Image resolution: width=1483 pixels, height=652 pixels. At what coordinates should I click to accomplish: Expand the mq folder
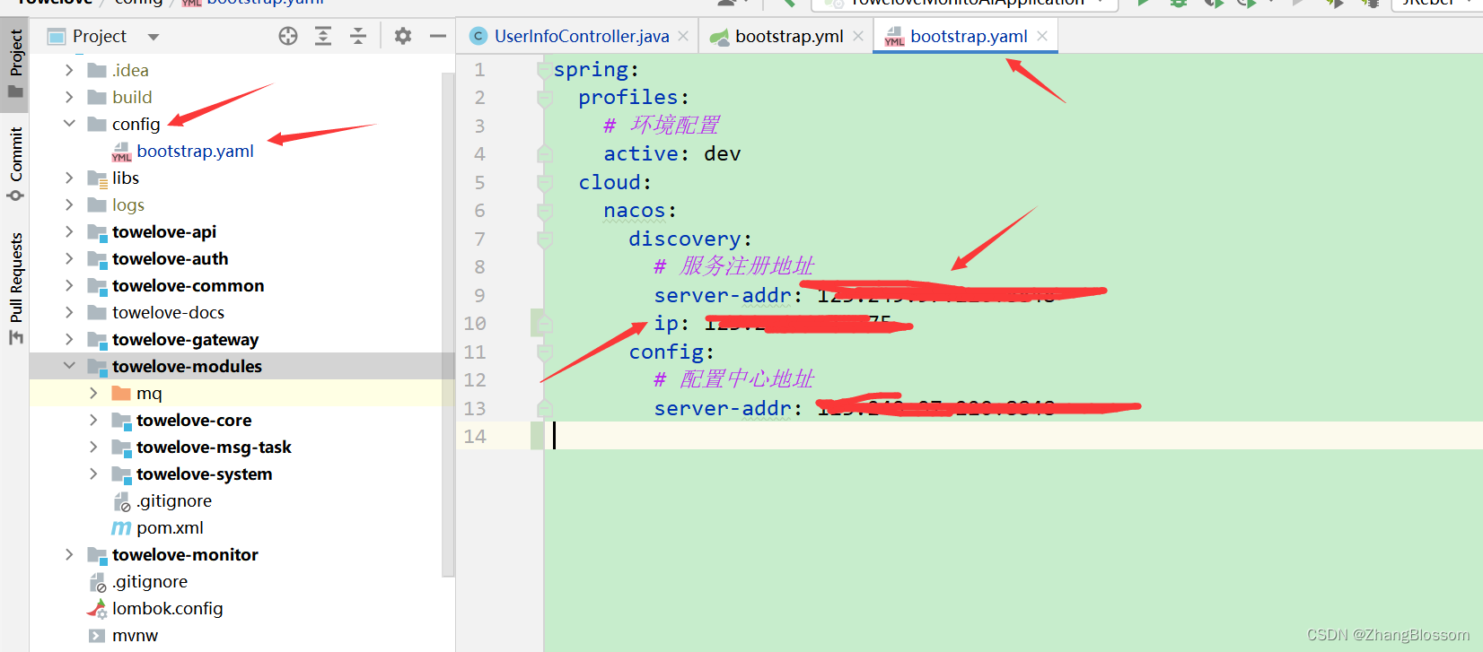[93, 393]
